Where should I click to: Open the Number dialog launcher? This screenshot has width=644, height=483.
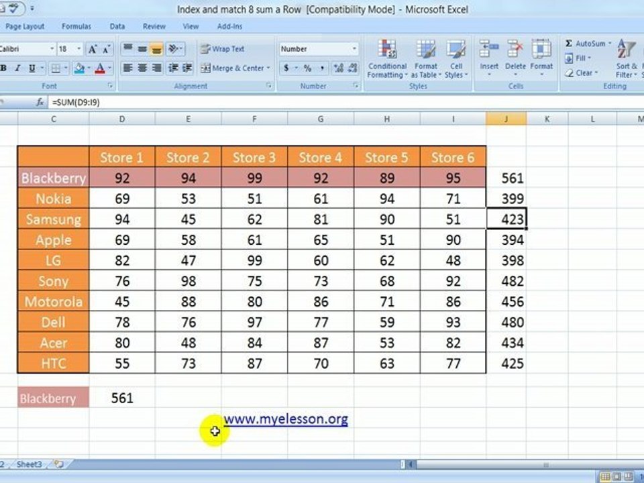356,85
